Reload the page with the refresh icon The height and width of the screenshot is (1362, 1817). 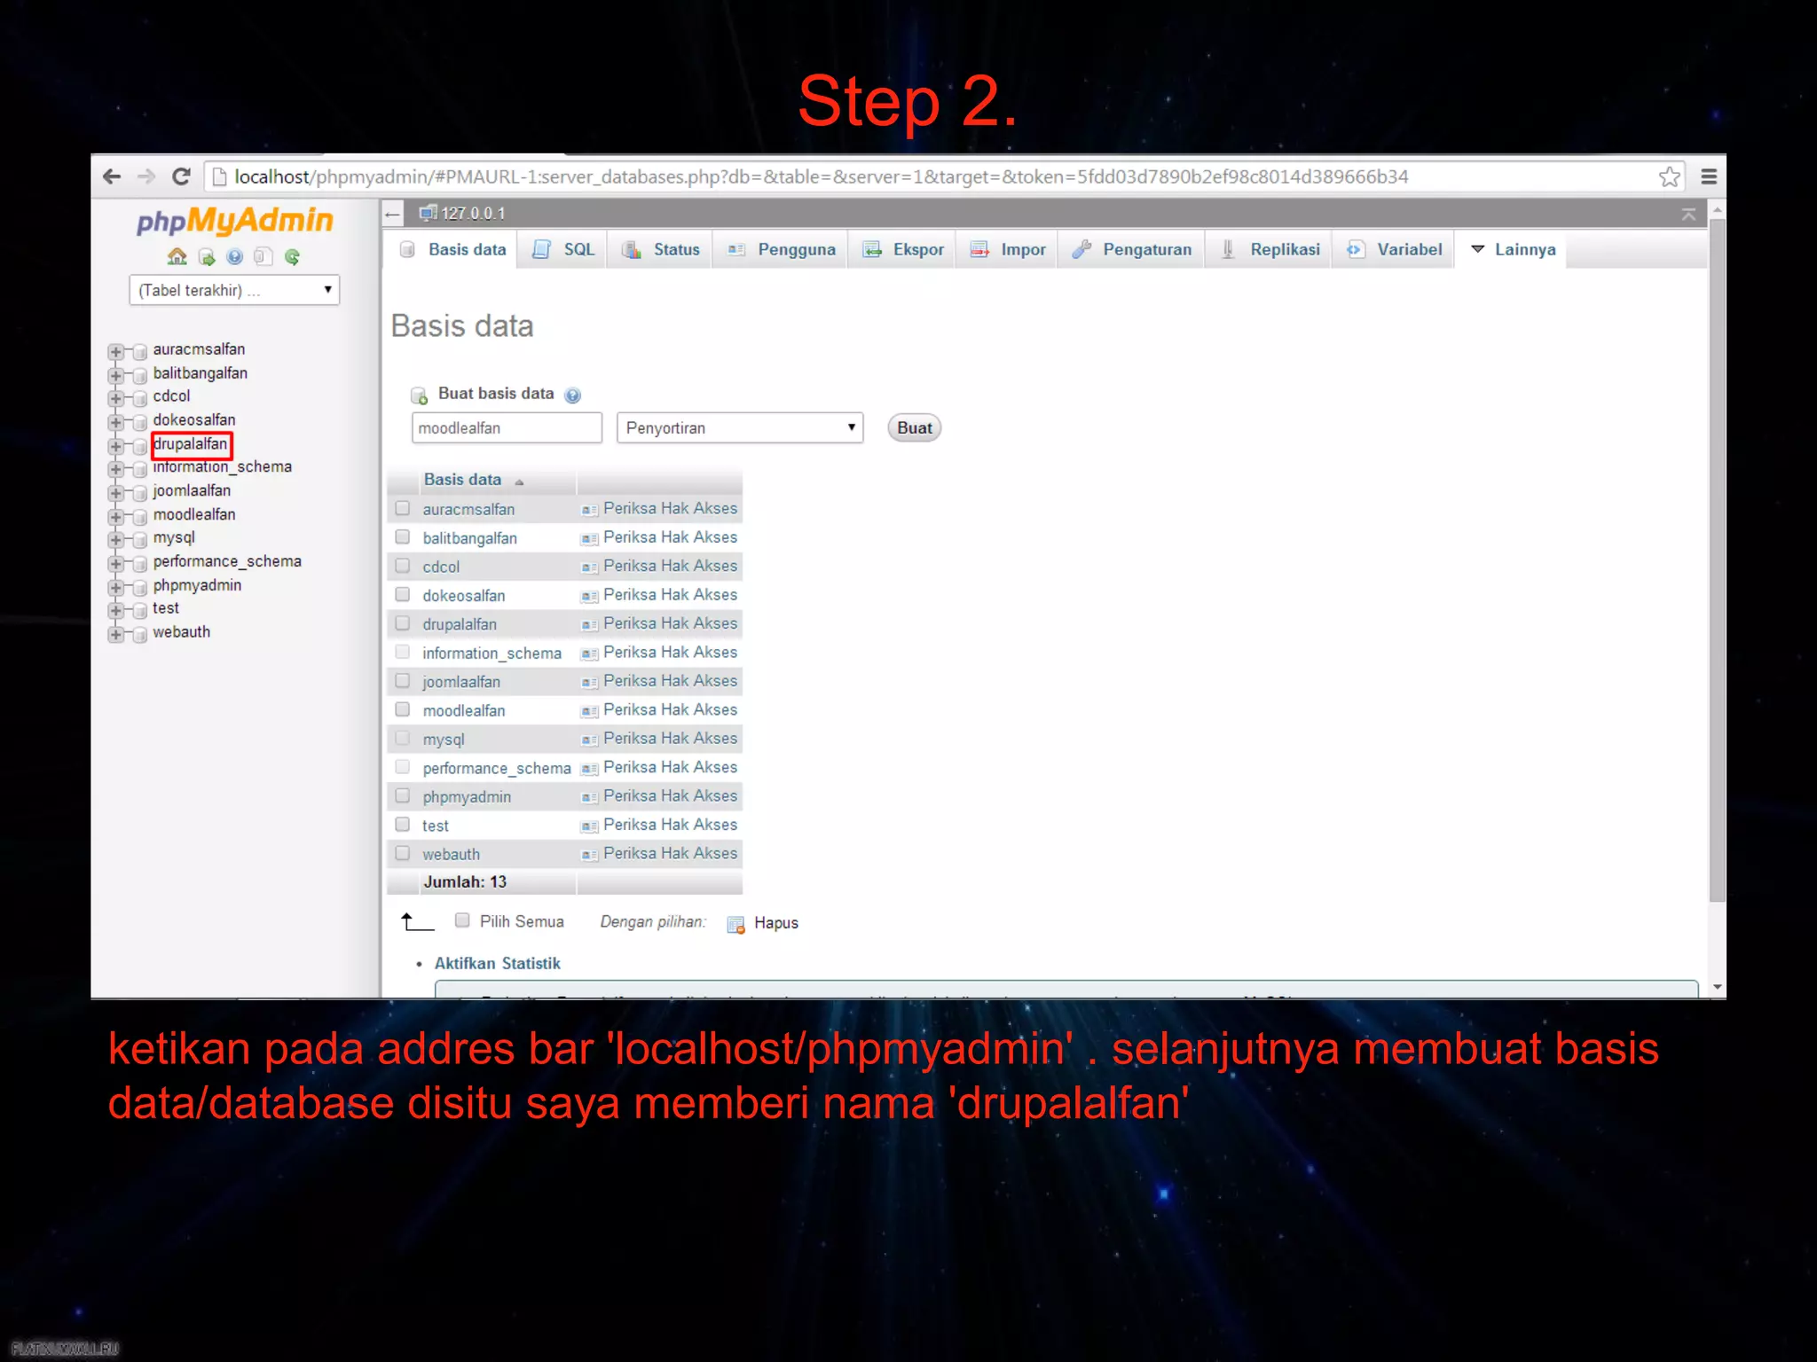(181, 176)
